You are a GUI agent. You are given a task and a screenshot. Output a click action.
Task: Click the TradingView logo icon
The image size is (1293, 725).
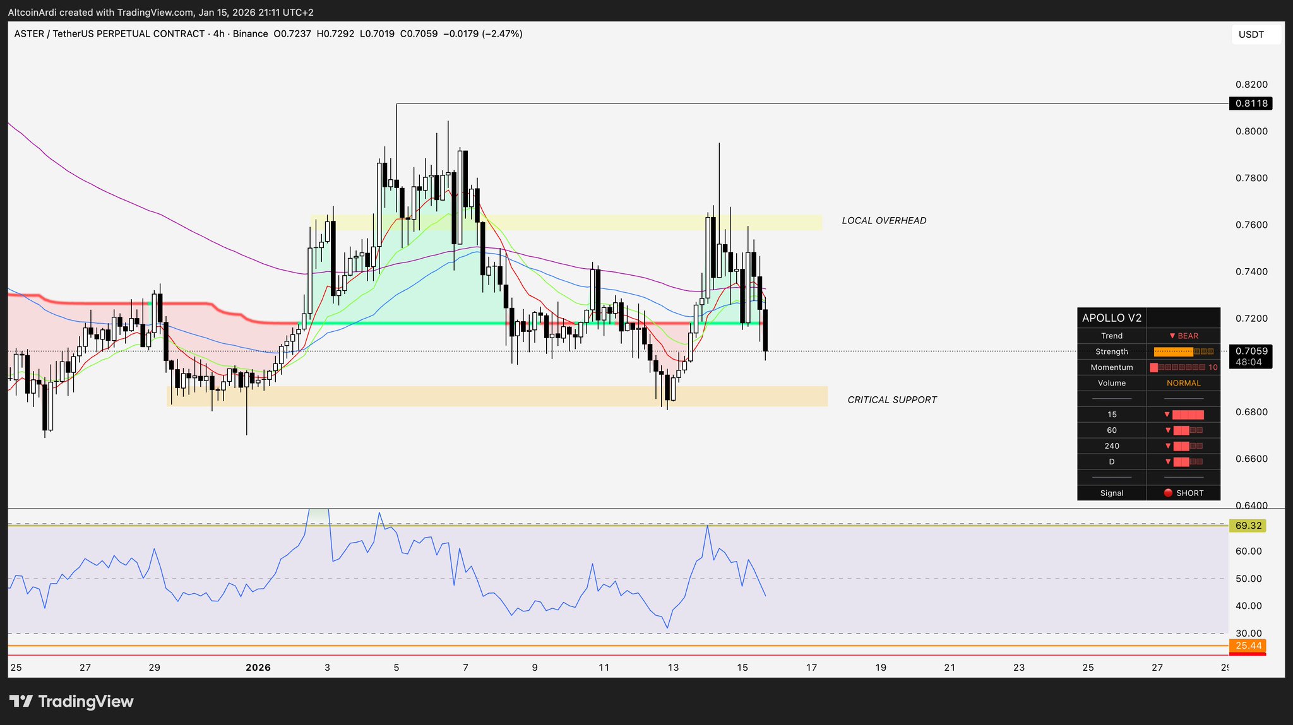(x=21, y=701)
